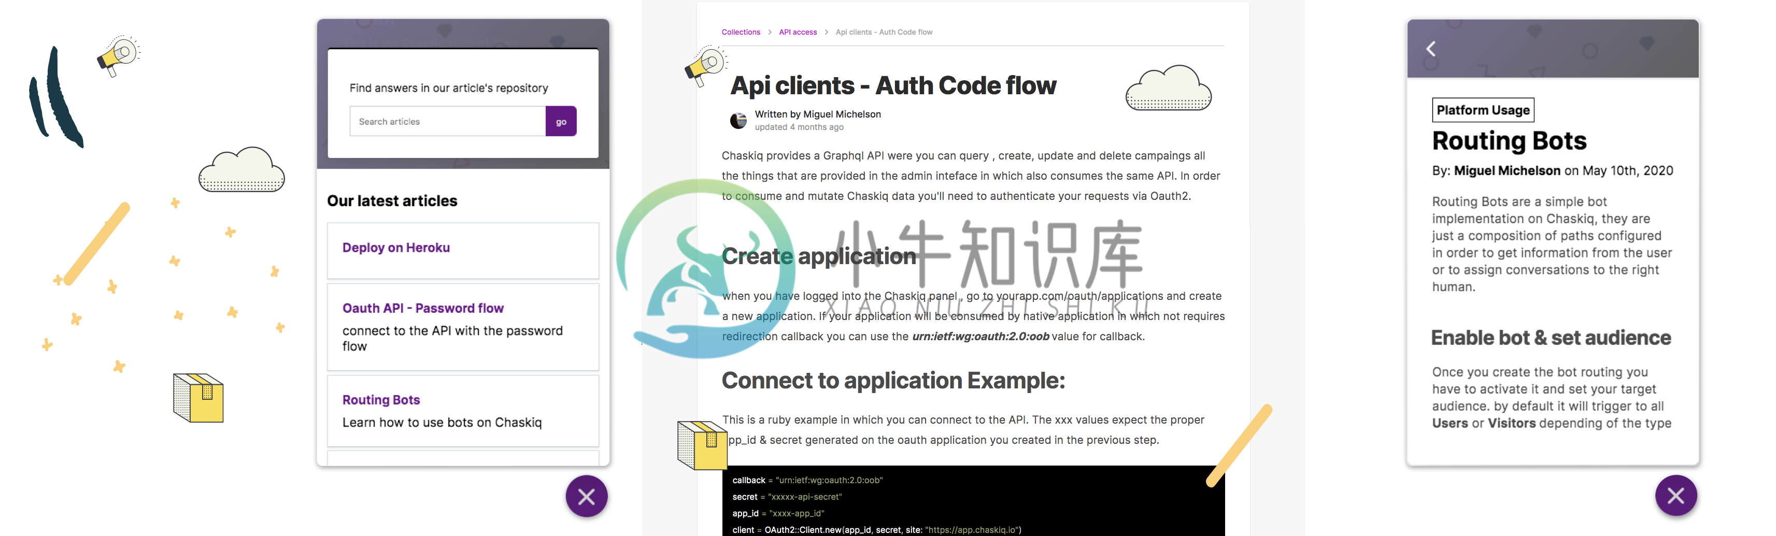1776x536 pixels.
Task: Click the 'Our latest articles' heading
Action: tap(392, 200)
